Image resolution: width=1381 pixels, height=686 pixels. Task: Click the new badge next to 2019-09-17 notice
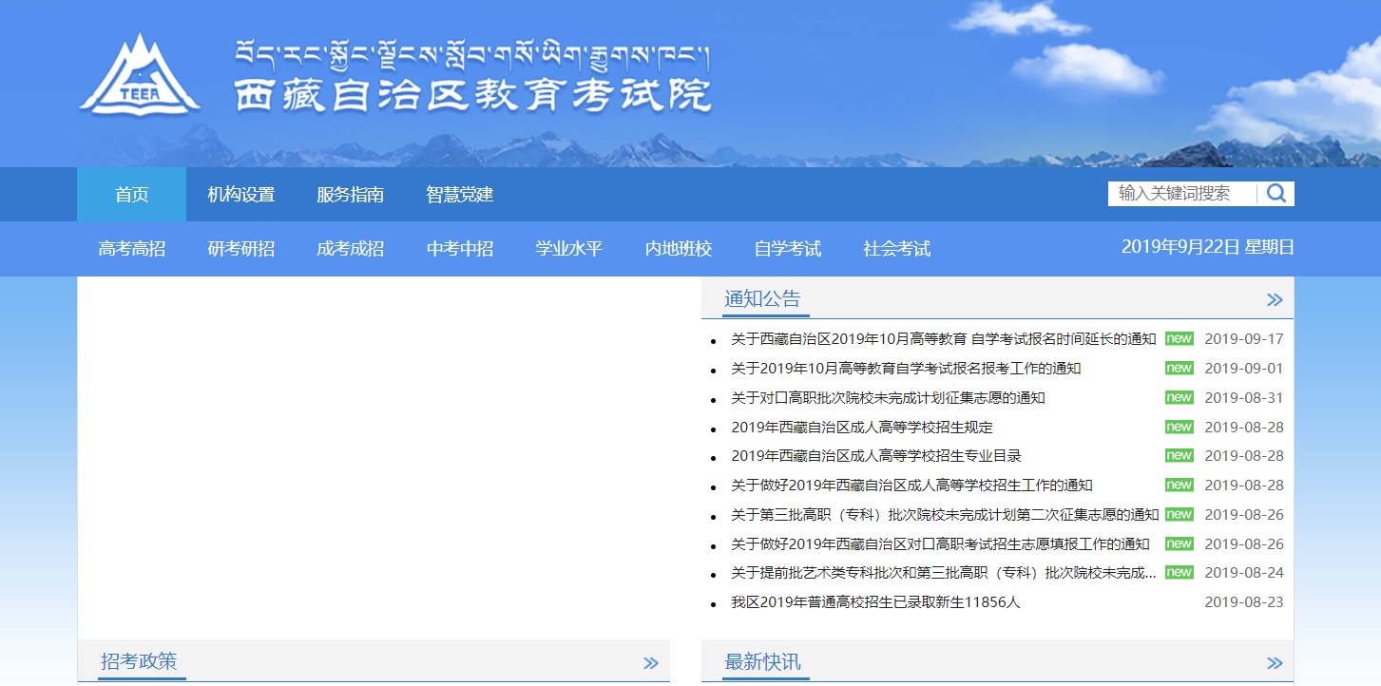click(1179, 338)
